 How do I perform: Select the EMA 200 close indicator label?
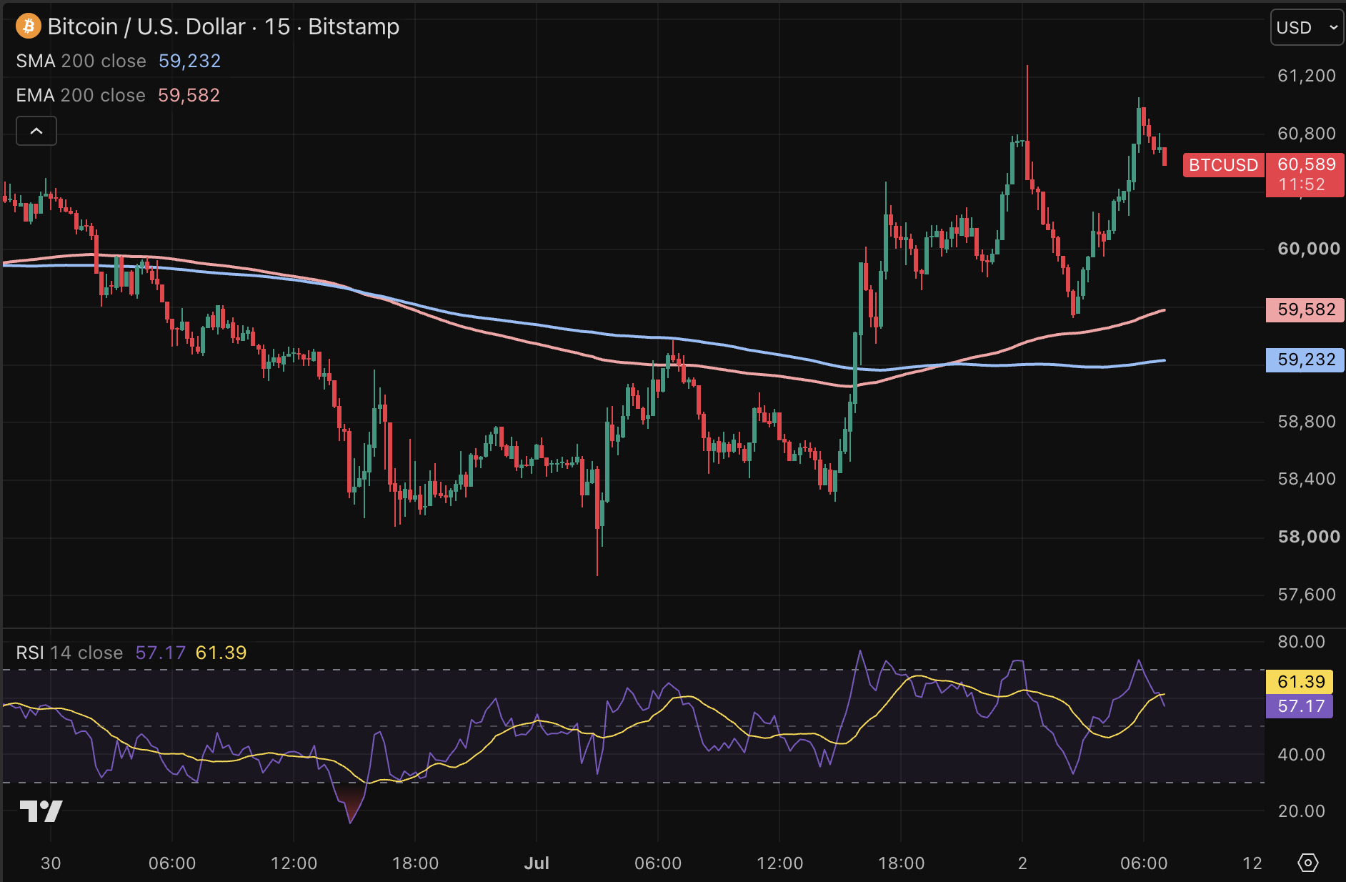point(81,95)
